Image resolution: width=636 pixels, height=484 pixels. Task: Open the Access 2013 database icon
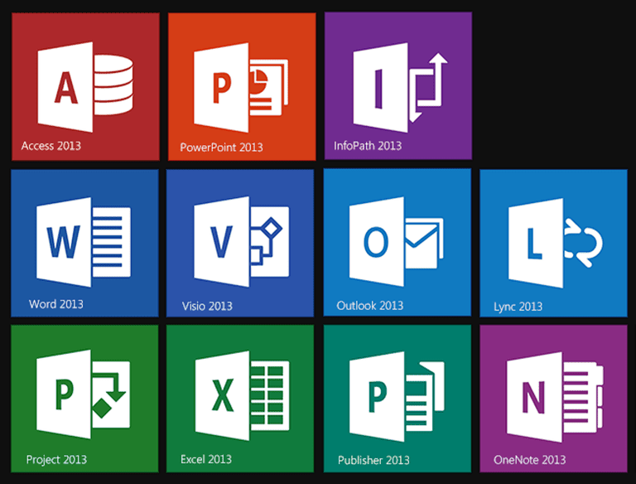click(83, 81)
